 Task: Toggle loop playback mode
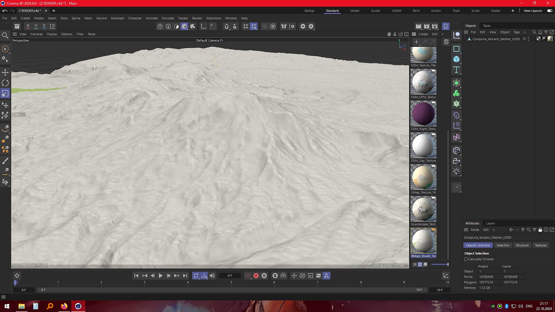tap(196, 276)
